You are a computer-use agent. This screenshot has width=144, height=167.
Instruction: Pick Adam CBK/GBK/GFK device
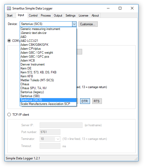(x=48, y=45)
